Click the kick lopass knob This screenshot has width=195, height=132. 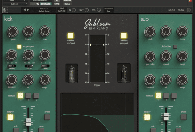28,31
